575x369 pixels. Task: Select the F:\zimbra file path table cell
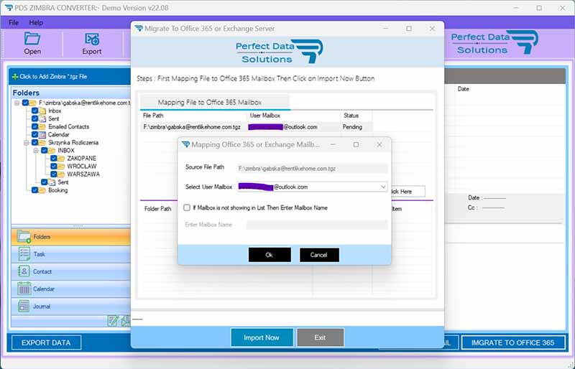click(192, 127)
